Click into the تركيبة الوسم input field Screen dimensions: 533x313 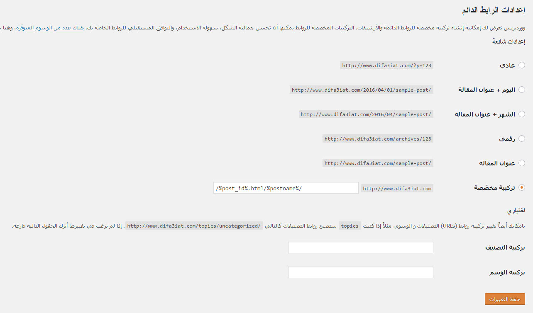[x=361, y=272]
